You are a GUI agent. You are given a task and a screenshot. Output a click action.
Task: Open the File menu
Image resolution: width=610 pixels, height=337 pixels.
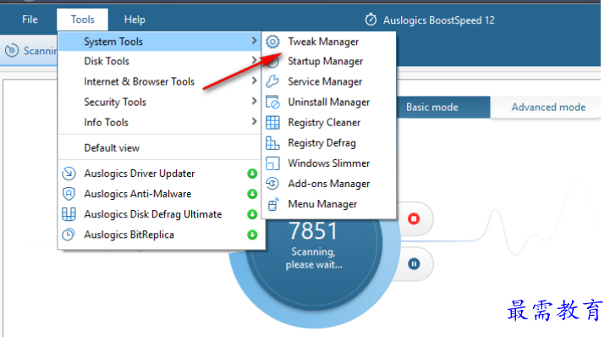30,19
